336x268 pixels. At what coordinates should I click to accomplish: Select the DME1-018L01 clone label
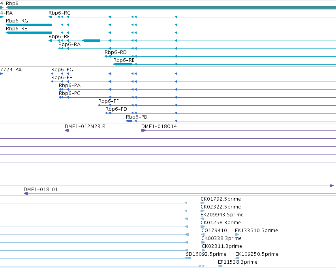pos(41,190)
